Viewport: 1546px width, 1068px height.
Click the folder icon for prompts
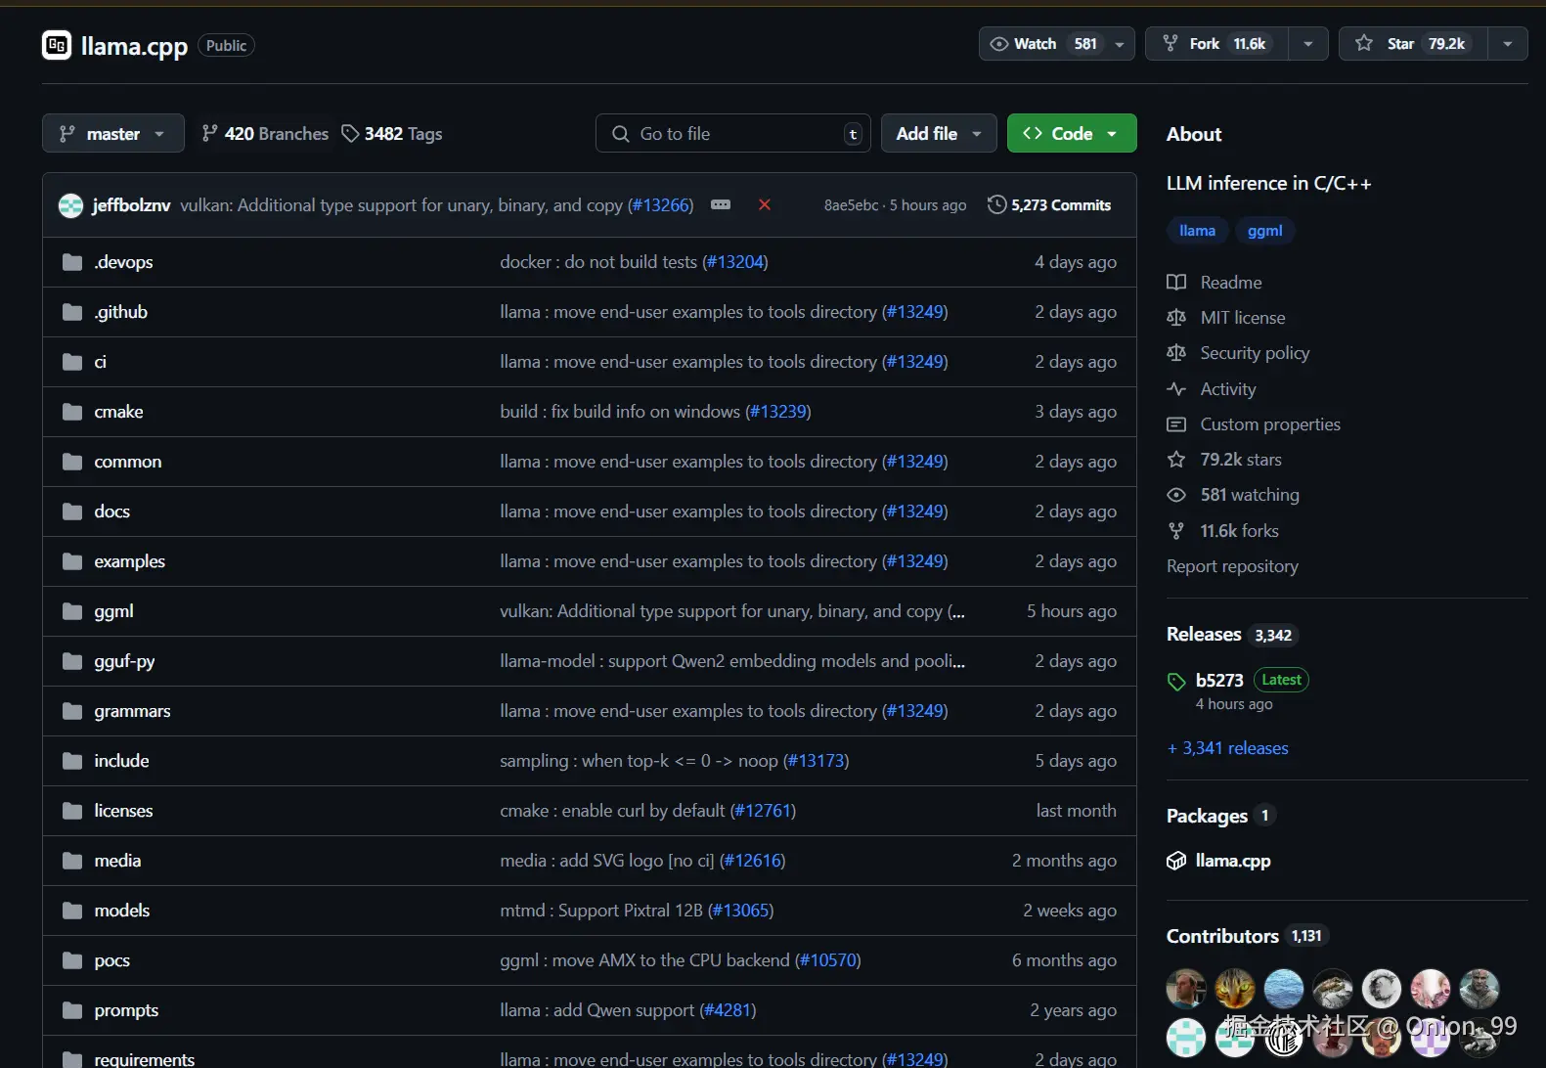pos(72,1010)
